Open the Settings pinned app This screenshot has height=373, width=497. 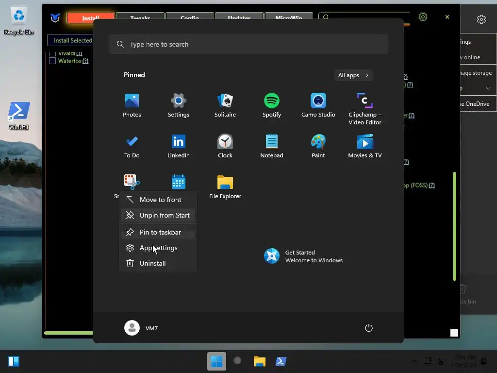(x=179, y=105)
